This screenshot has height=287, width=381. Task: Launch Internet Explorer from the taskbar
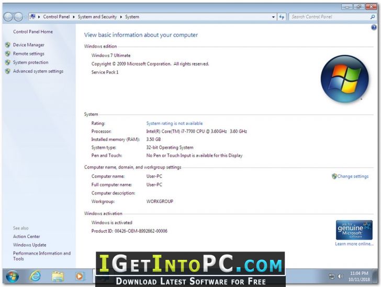point(35,276)
